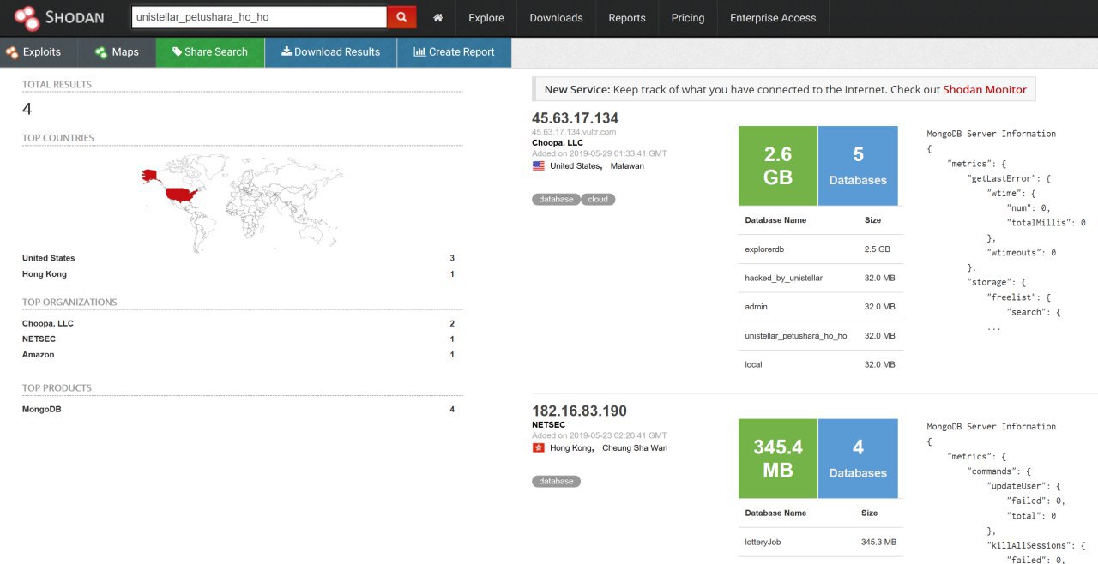1098x564 pixels.
Task: Filter by United States country
Action: (x=49, y=258)
